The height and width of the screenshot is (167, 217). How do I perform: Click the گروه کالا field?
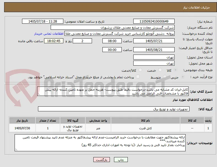[114, 109]
